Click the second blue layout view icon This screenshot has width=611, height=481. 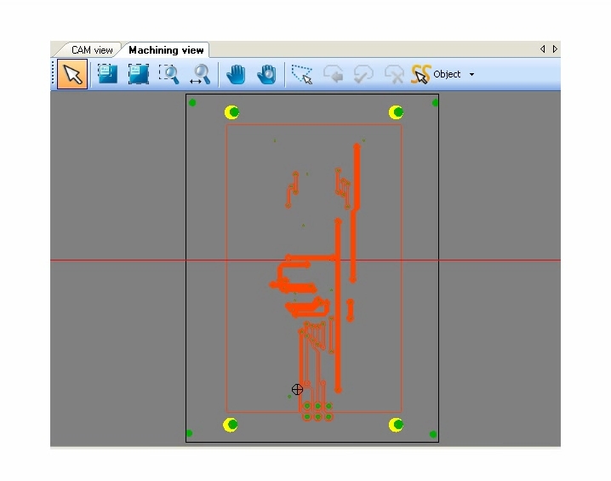[x=138, y=75]
